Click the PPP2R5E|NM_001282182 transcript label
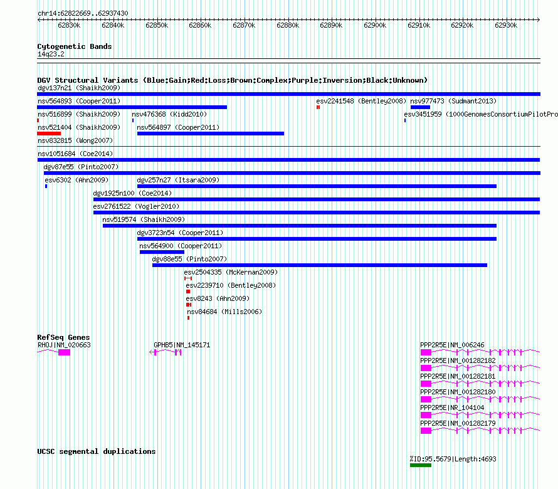Viewport: 558px width, 489px height. (x=458, y=360)
